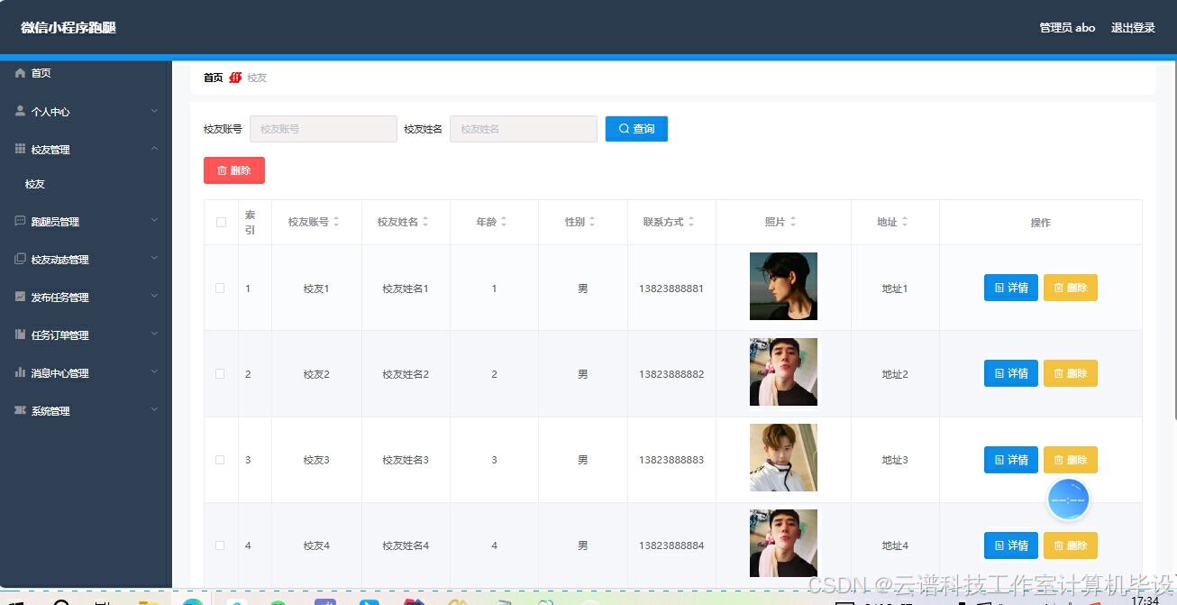Tick the checkbox for row 校友1
1177x605 pixels.
pyautogui.click(x=219, y=288)
